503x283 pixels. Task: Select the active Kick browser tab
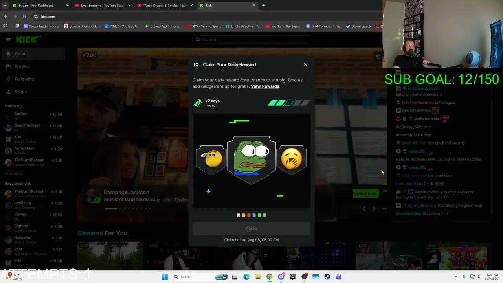pos(228,6)
